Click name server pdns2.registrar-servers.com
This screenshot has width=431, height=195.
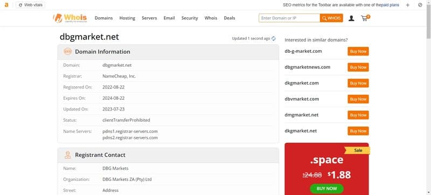tap(130, 137)
